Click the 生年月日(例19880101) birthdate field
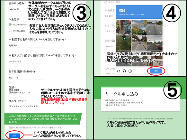This screenshot has height=140, width=187. (x=27, y=78)
